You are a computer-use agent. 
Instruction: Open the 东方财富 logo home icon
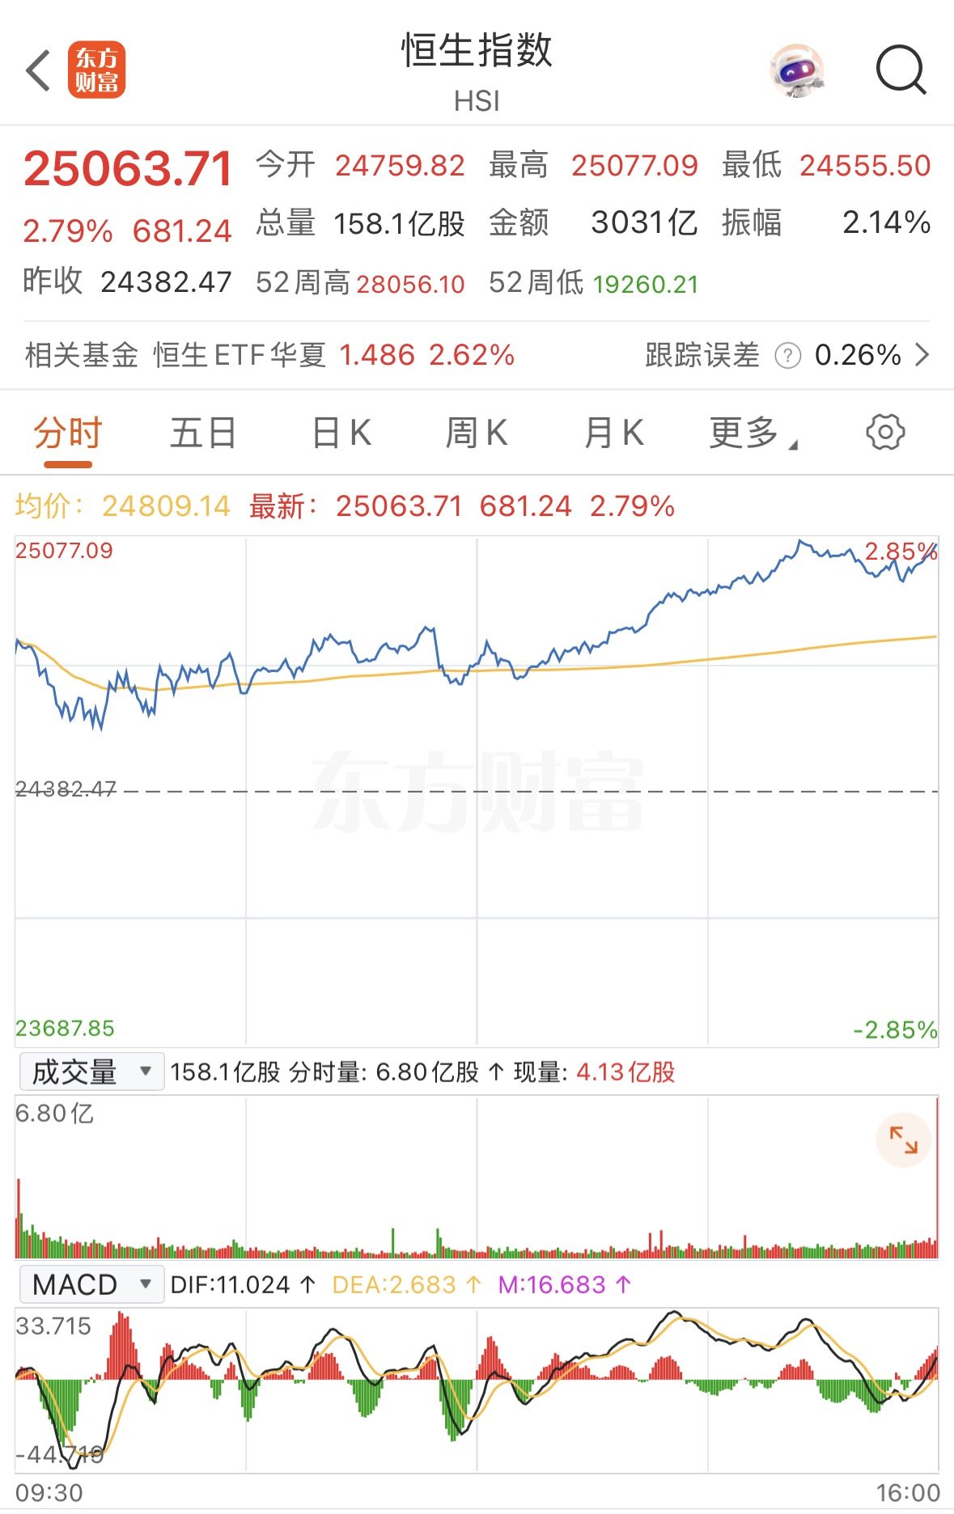coord(96,70)
